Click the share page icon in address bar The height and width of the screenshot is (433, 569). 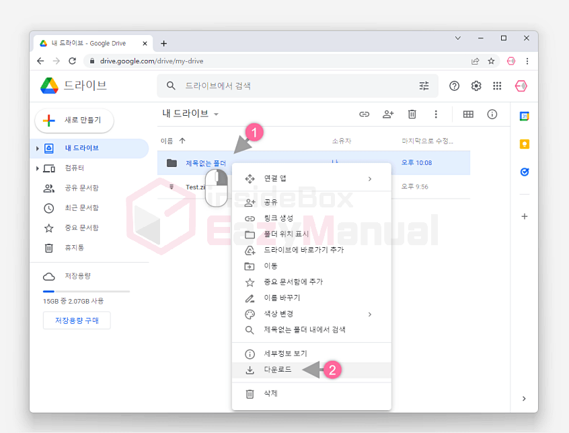pyautogui.click(x=475, y=61)
